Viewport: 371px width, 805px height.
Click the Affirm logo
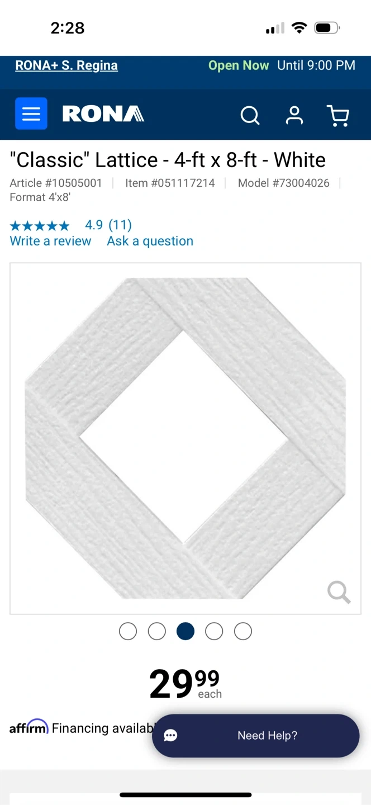pos(29,727)
